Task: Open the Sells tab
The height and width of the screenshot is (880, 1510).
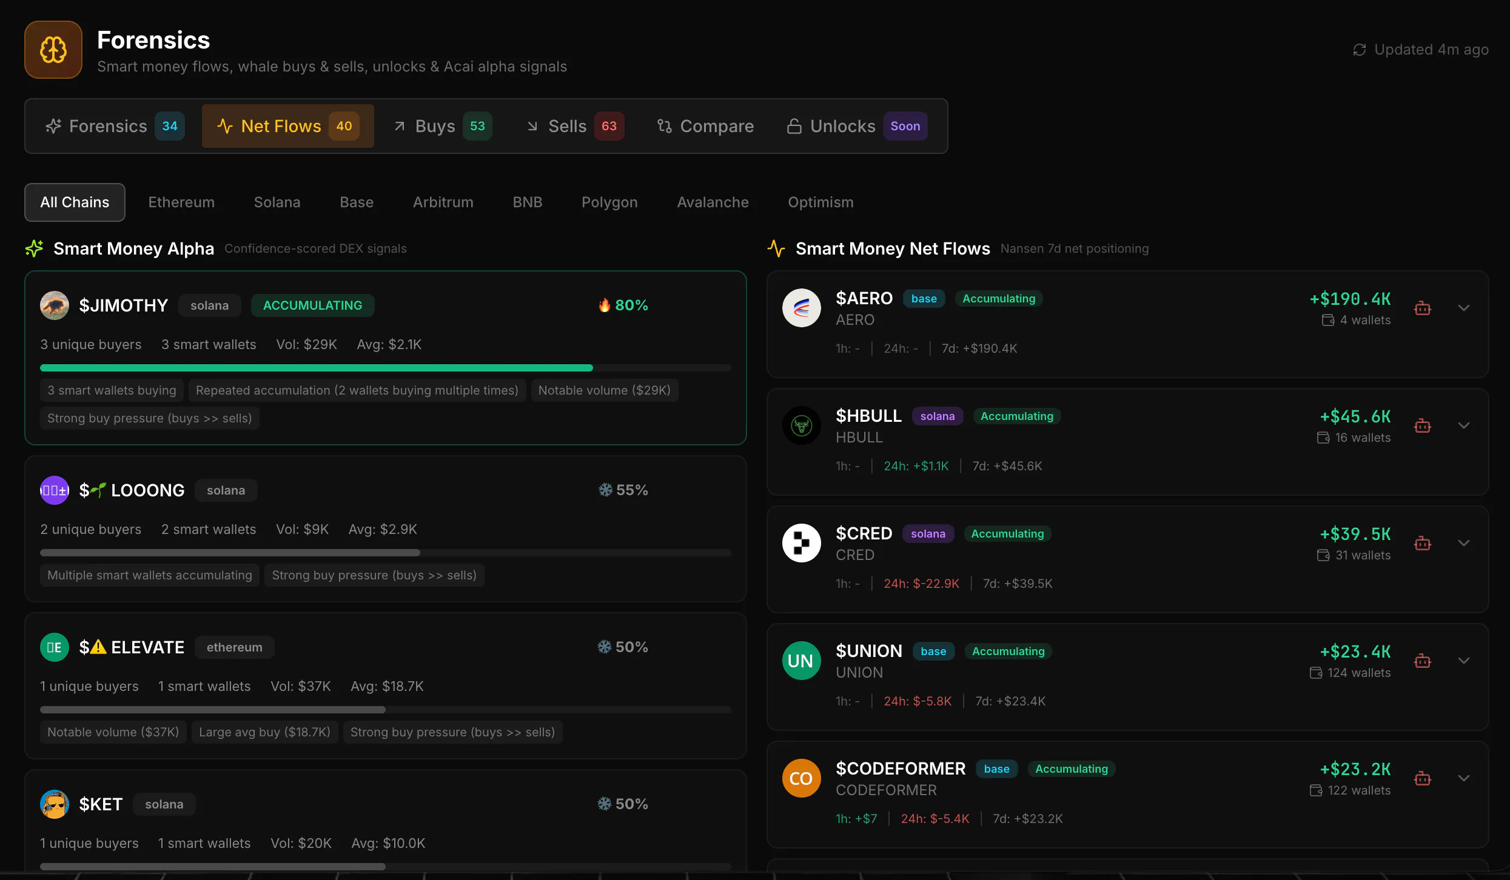Action: (x=575, y=126)
